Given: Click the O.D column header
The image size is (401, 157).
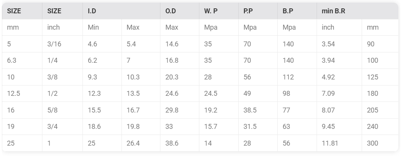Looking at the screenshot, I should coord(179,11).
